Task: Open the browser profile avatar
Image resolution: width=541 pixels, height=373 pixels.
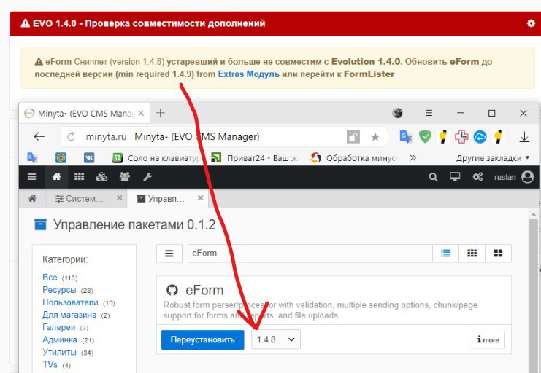Action: (x=398, y=113)
